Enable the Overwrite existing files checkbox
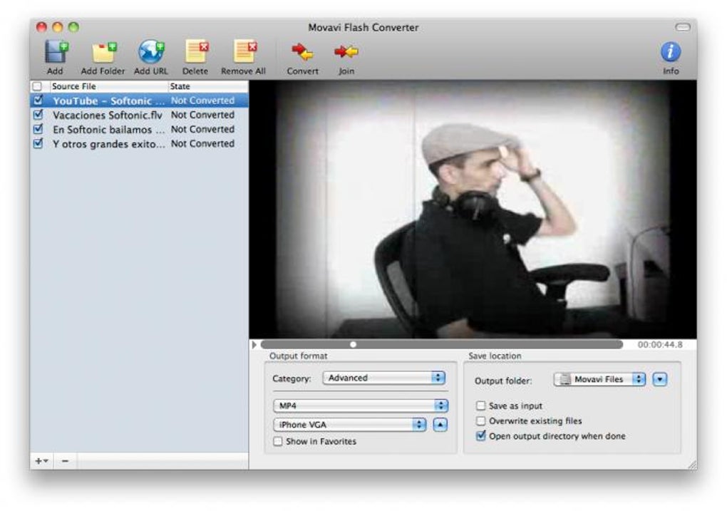This screenshot has width=727, height=511. 481,421
